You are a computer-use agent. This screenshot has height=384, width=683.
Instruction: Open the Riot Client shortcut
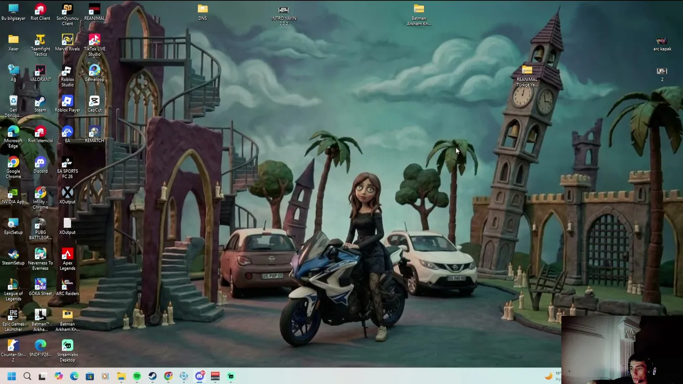[40, 12]
